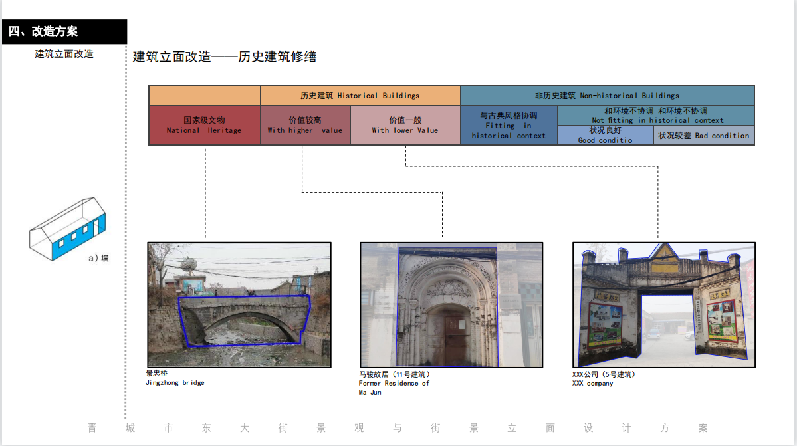
Task: Click the slide title 建筑立面改造——历史建筑修缮
Action: pyautogui.click(x=225, y=56)
